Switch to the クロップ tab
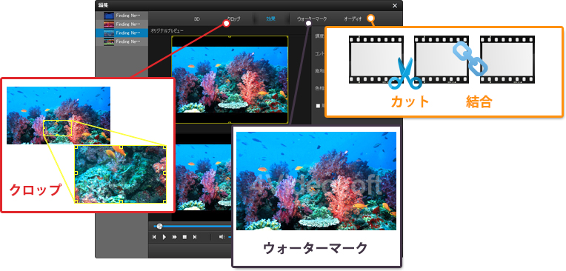This screenshot has width=566, height=271. pos(233,19)
